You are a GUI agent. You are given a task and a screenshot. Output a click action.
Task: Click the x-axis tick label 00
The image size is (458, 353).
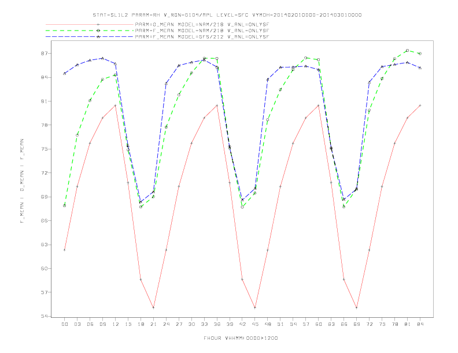click(x=65, y=324)
